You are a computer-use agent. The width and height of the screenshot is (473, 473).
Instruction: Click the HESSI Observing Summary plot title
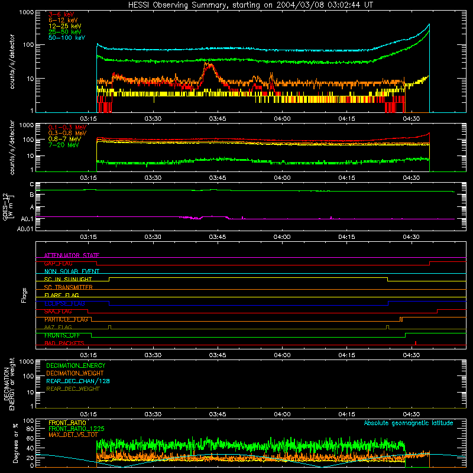tap(250, 5)
